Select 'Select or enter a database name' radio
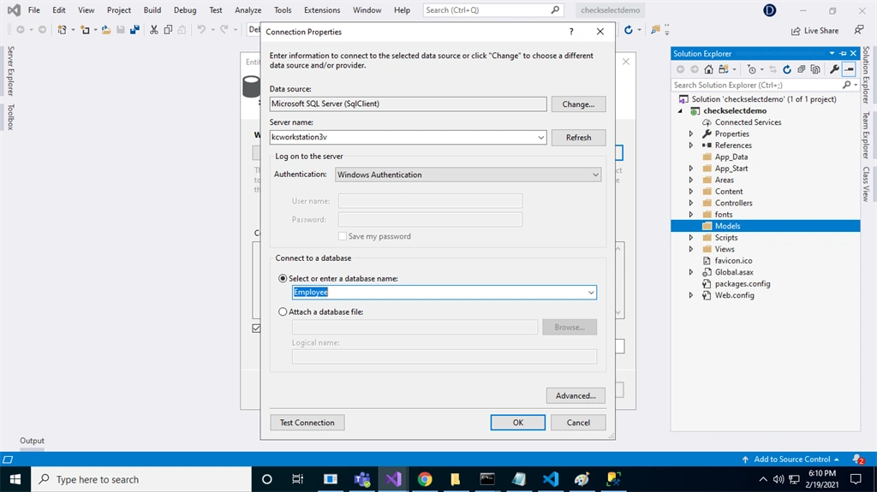Viewport: 877px width, 492px height. pyautogui.click(x=283, y=278)
